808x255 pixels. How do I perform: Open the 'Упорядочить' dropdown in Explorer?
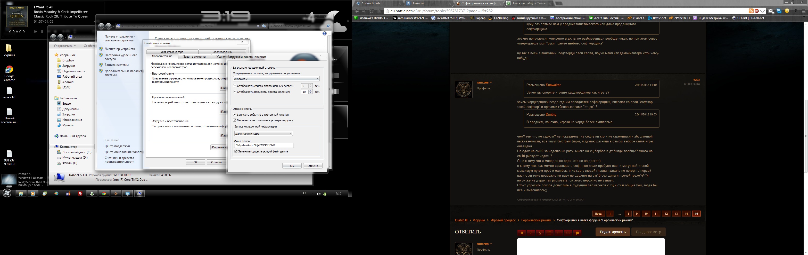[65, 46]
